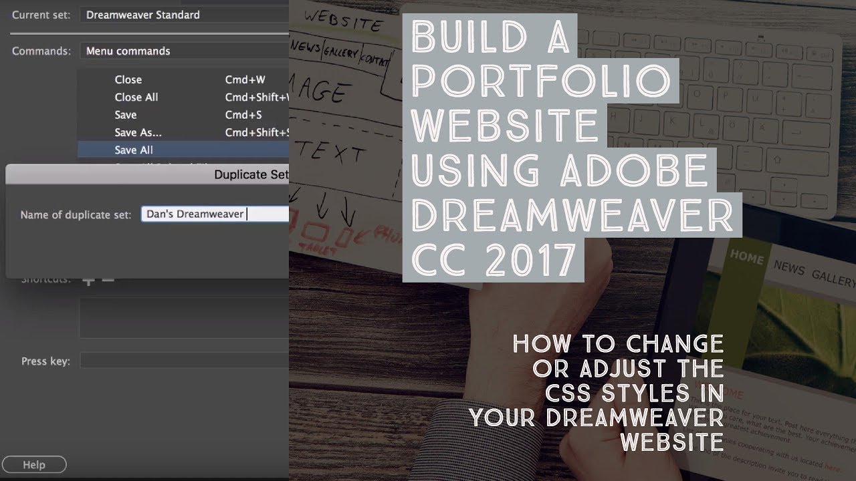Click the Cmd+S shortcut text
Image resolution: width=856 pixels, height=481 pixels.
click(243, 115)
